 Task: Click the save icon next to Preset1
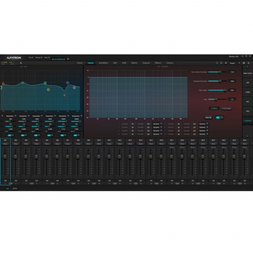[244, 63]
